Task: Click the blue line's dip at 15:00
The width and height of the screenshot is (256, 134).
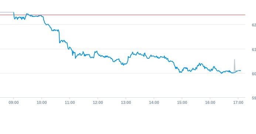Action: [x=180, y=72]
